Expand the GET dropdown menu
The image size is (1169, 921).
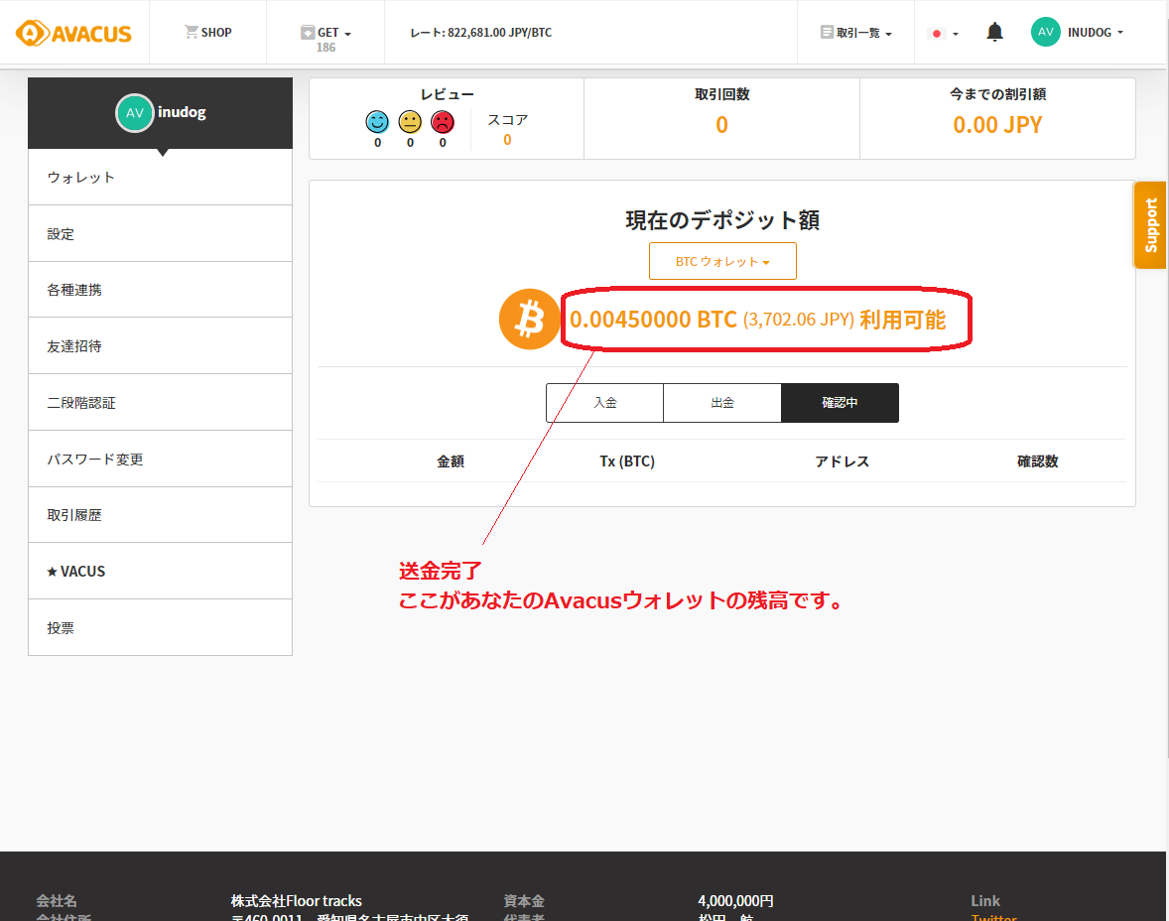pyautogui.click(x=325, y=33)
